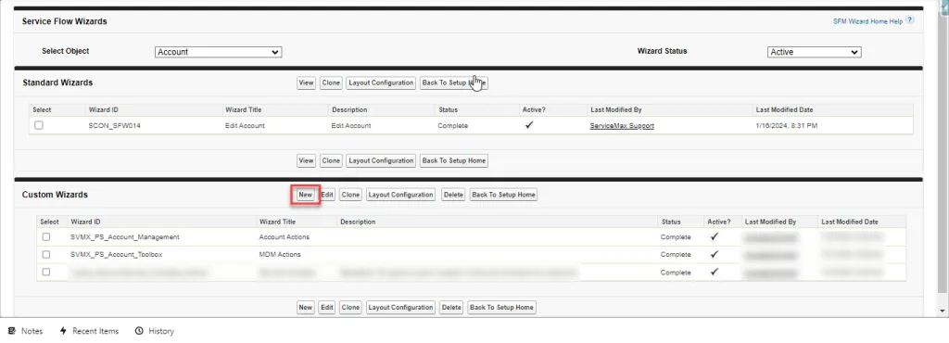Click Last Modified Date header in Standard Wizards

784,110
